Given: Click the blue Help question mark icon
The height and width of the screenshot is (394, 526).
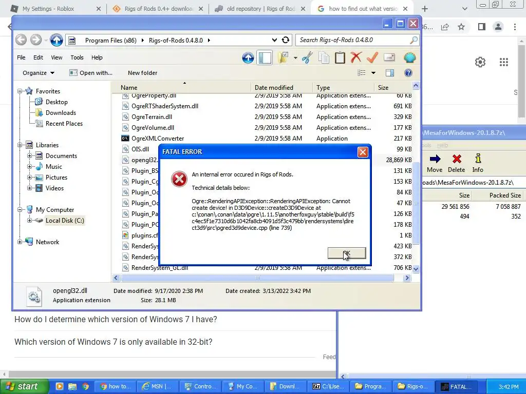Looking at the screenshot, I should [408, 73].
